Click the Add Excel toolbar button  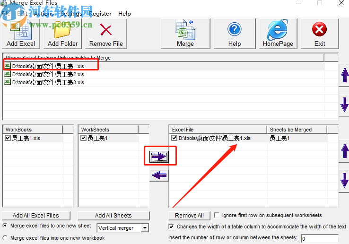pyautogui.click(x=21, y=34)
